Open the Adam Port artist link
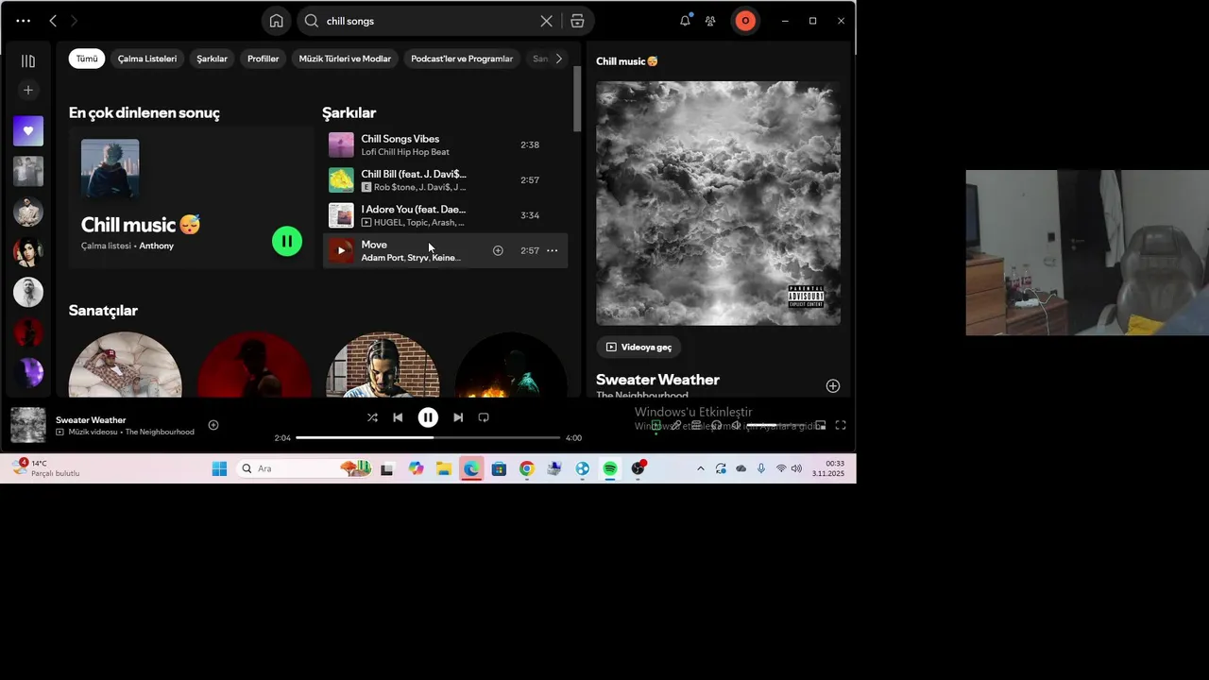Screen dimensions: 1209x680 tap(382, 258)
